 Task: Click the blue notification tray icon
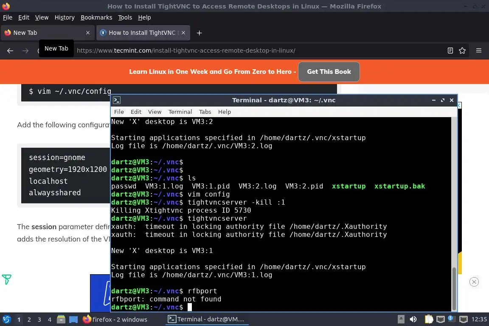click(x=451, y=318)
